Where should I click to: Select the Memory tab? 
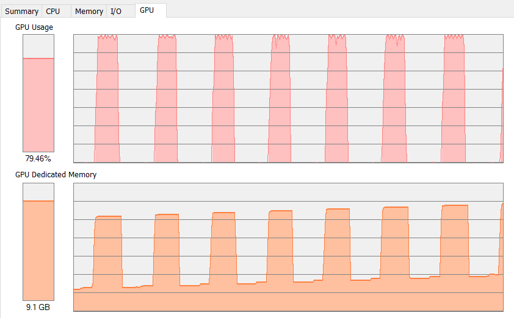(89, 12)
